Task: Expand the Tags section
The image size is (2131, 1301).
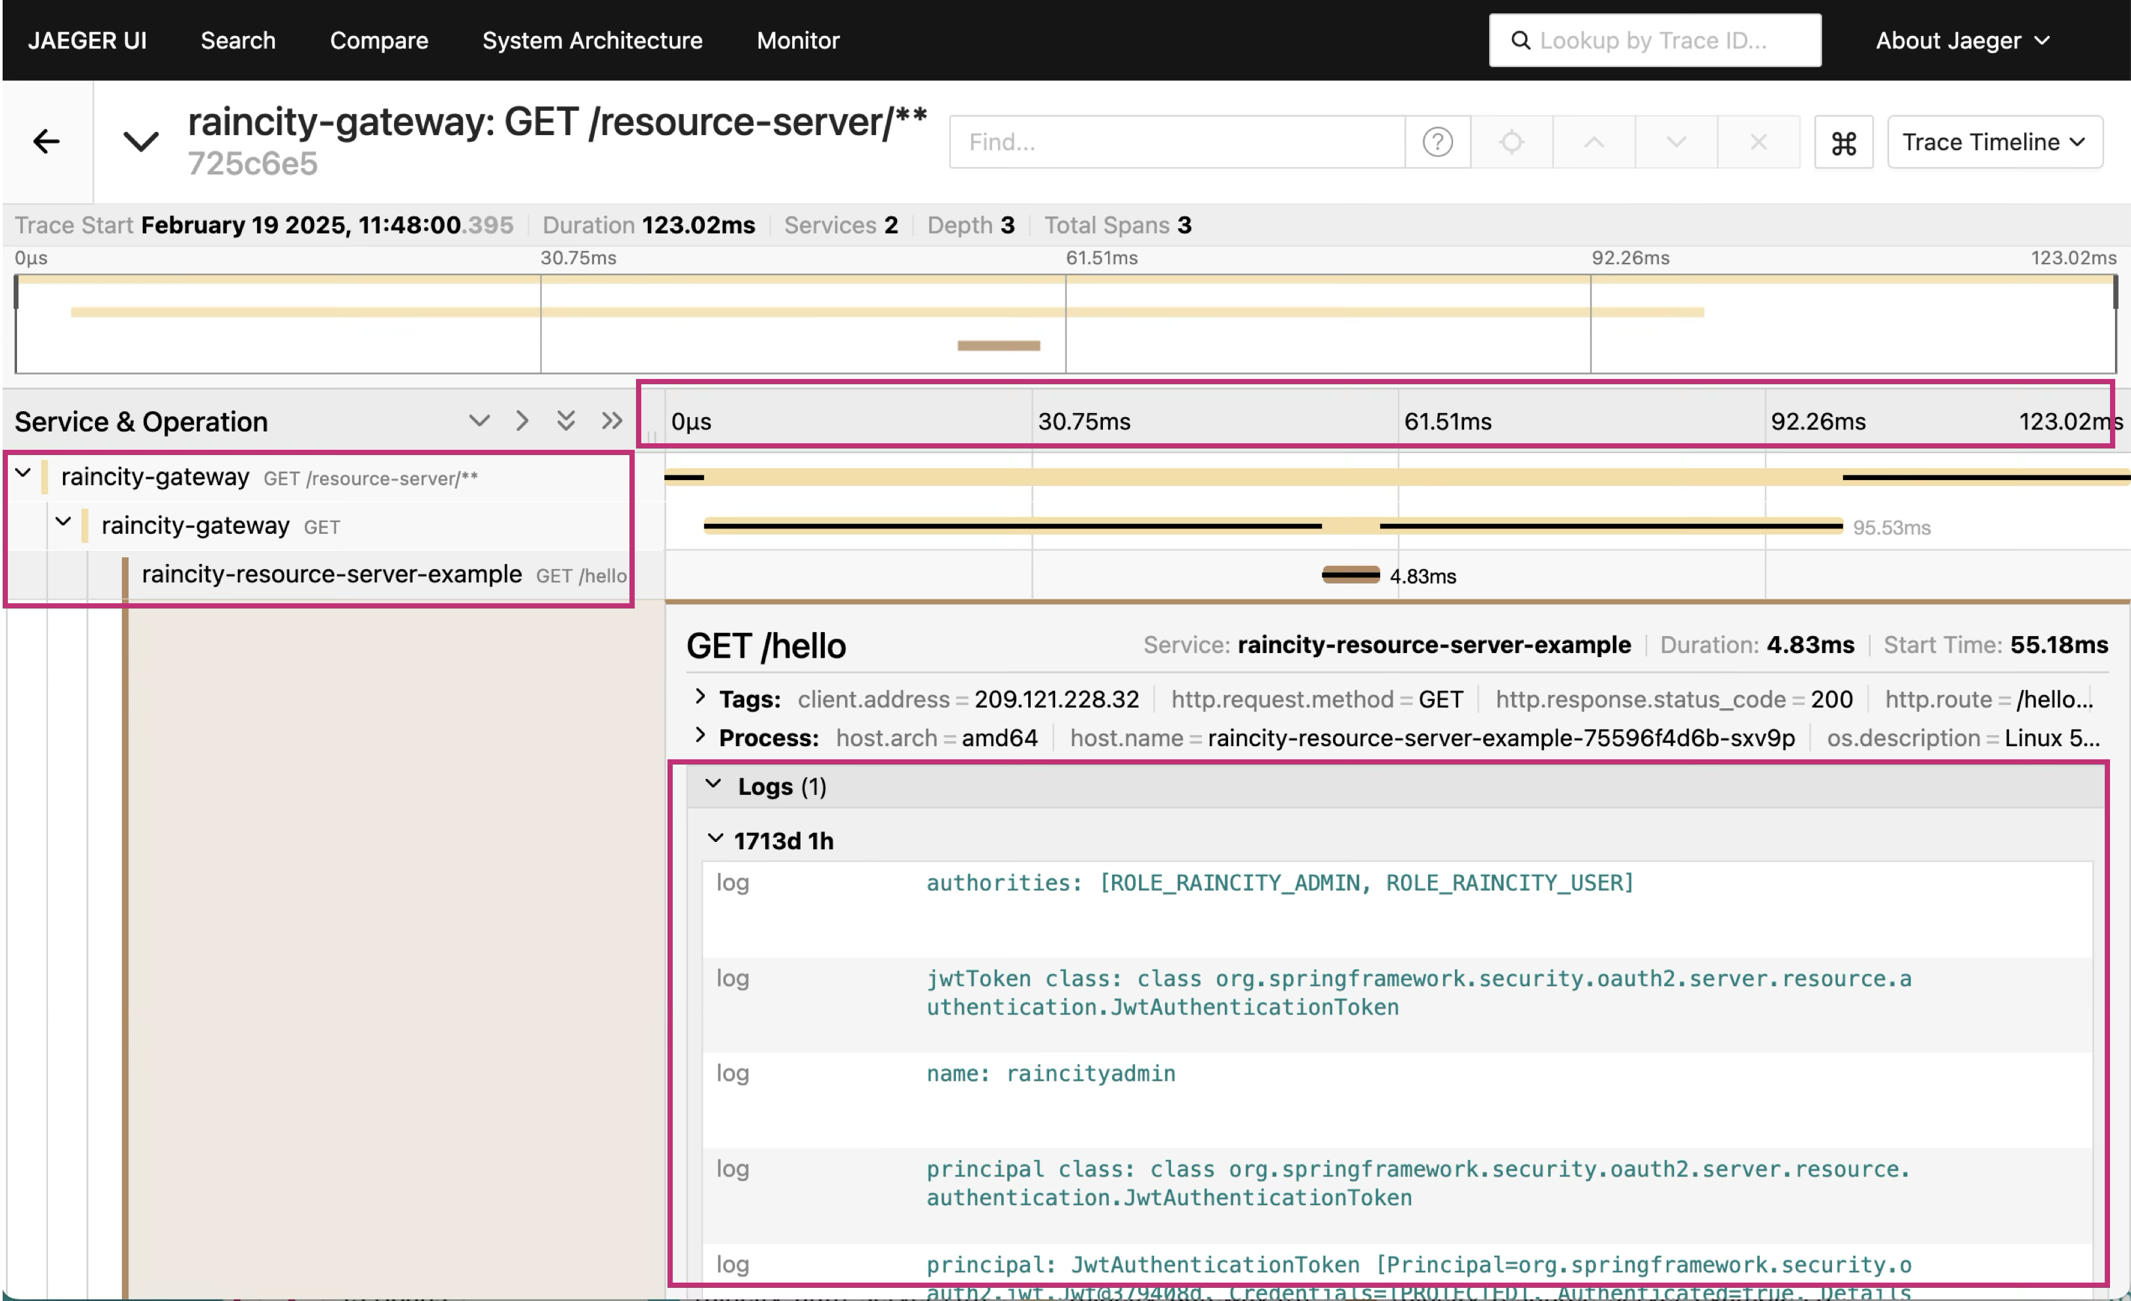Action: click(x=700, y=696)
